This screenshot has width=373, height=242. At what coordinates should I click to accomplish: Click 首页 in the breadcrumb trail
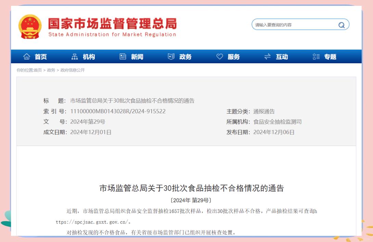(x=38, y=70)
